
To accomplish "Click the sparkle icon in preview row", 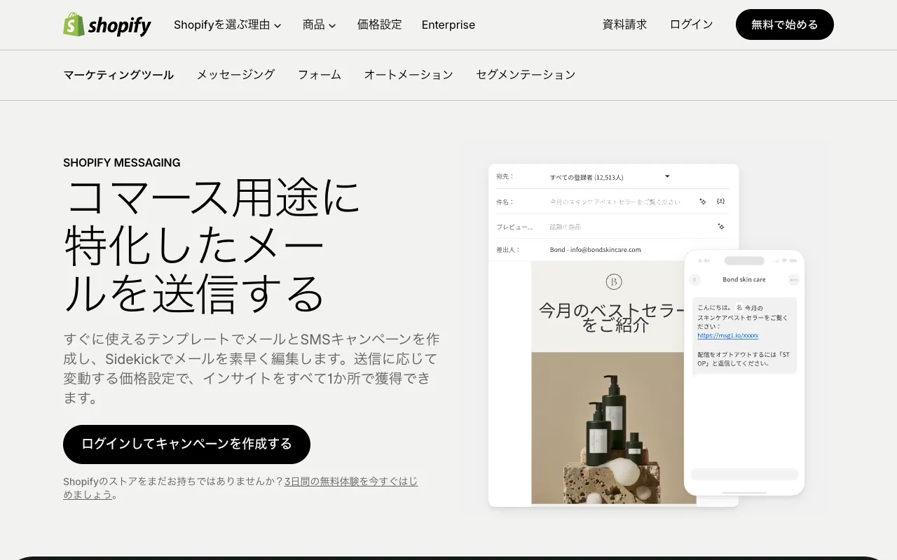I will point(721,226).
